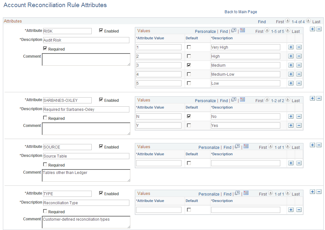Add a value row to SOURCE grid

[x=291, y=163]
